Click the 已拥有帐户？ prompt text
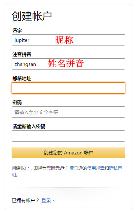 tap(25, 200)
